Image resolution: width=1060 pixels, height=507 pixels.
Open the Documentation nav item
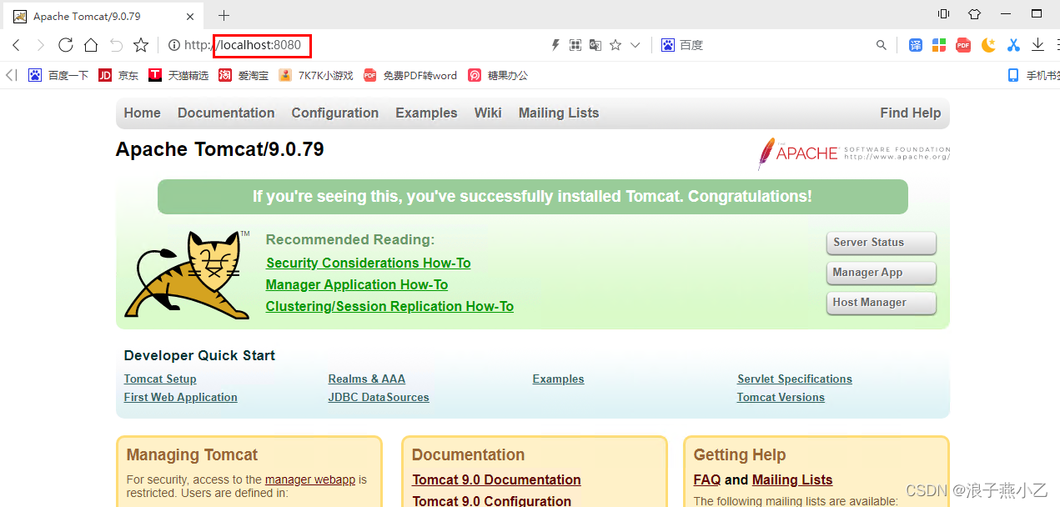pyautogui.click(x=226, y=113)
